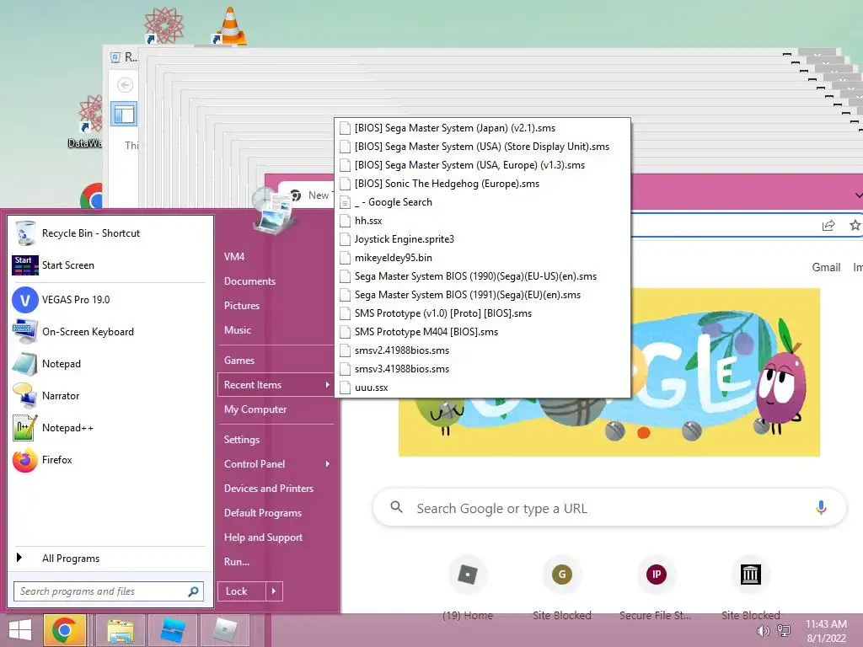
Task: Open Recycle Bin - Shortcut in Start menu
Action: tap(109, 233)
